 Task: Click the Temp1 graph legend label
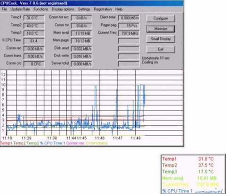[x=6, y=143]
